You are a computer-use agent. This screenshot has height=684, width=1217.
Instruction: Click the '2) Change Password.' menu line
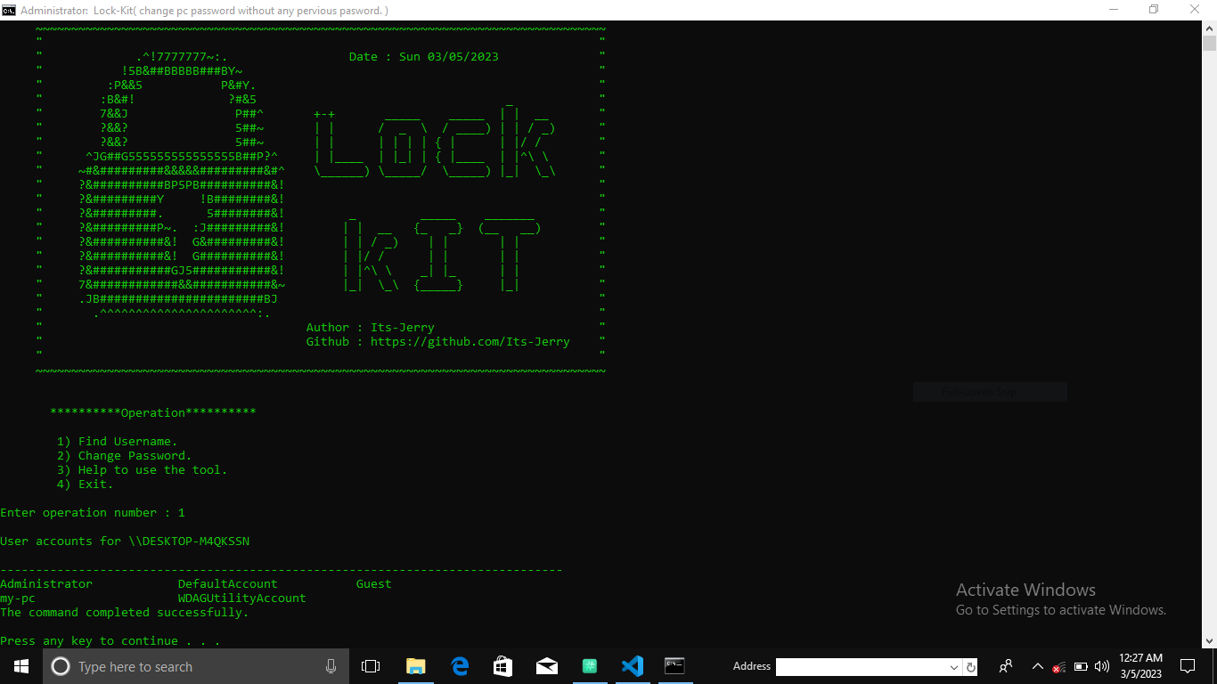coord(125,455)
